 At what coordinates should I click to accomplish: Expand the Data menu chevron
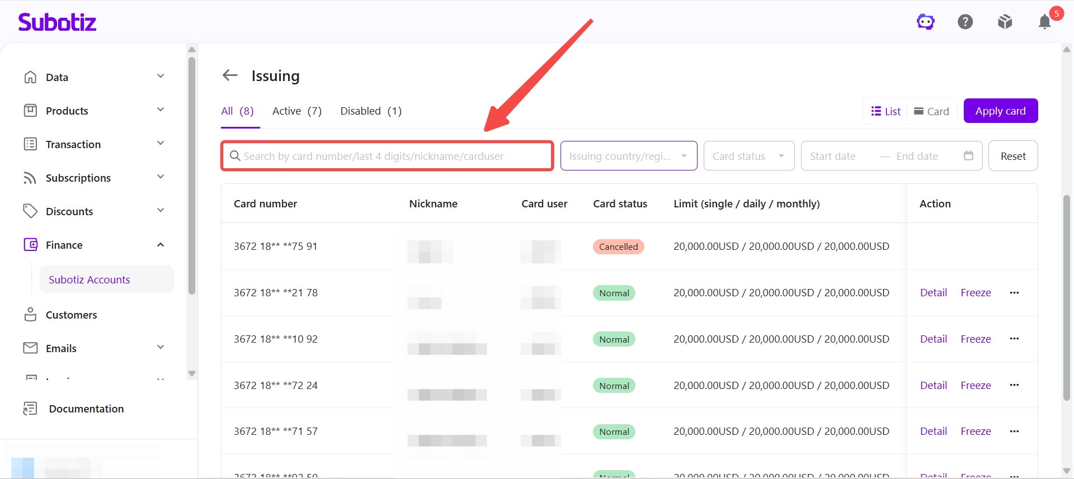click(x=161, y=76)
